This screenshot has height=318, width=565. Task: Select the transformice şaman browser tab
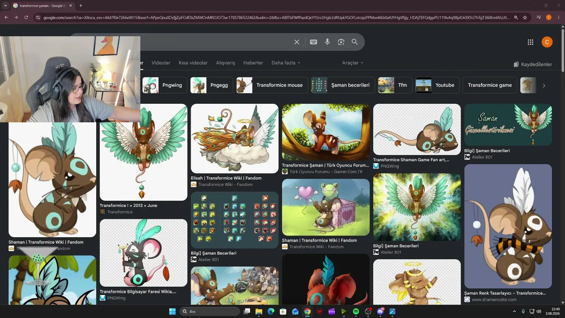pos(42,6)
